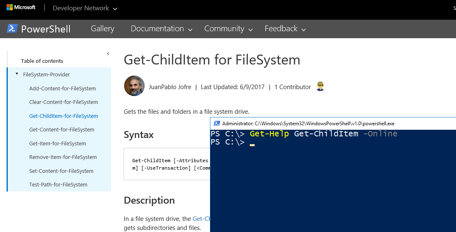Expand the Community menu
Screen dimensions: 456x232
point(228,29)
